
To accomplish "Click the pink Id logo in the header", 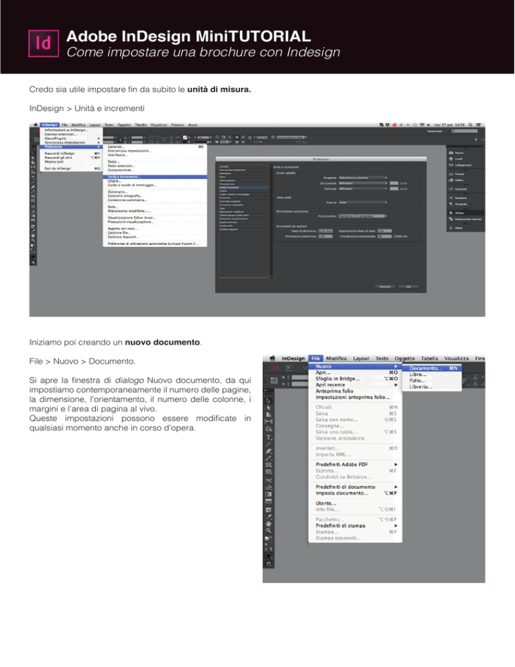I will click(44, 43).
